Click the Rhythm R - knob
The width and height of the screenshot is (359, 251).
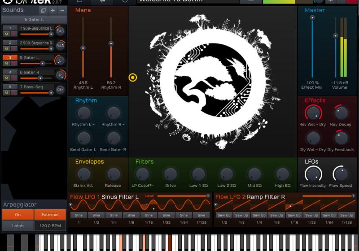coord(114,113)
